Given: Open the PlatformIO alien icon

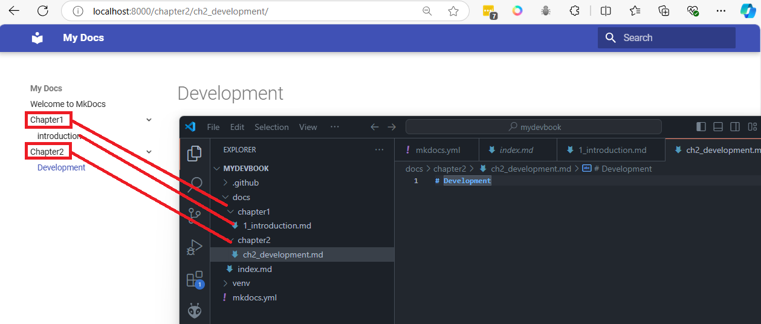Looking at the screenshot, I should click(195, 311).
